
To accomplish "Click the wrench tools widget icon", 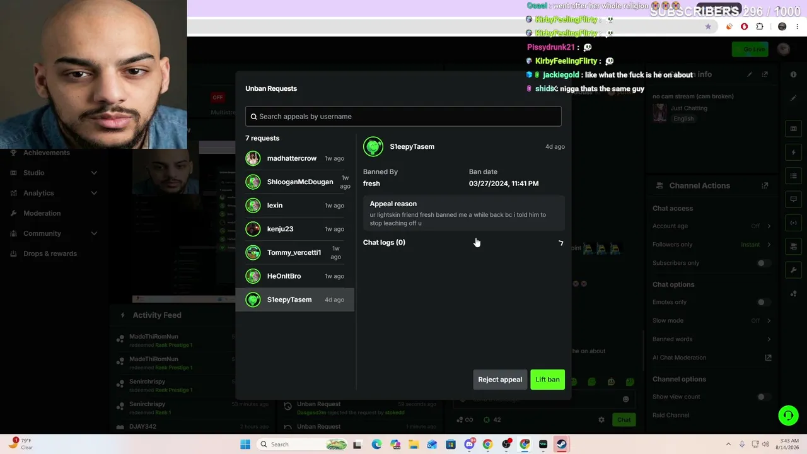I will pos(794,270).
